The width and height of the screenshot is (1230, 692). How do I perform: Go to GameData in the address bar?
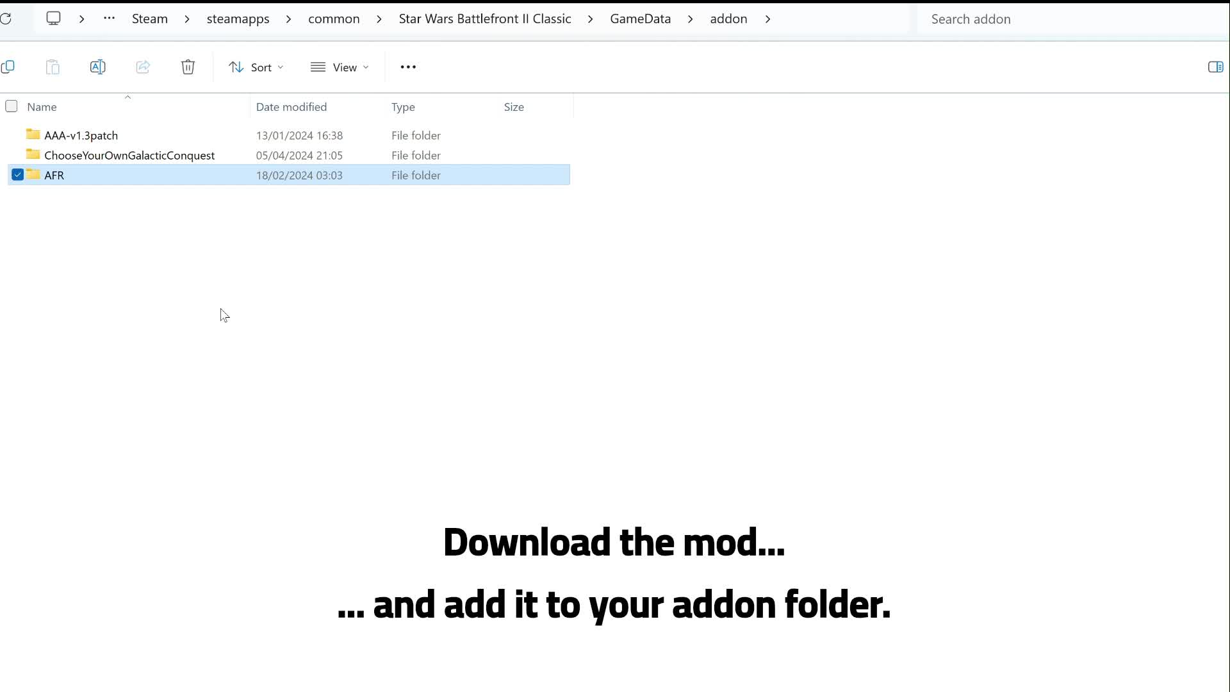[640, 19]
